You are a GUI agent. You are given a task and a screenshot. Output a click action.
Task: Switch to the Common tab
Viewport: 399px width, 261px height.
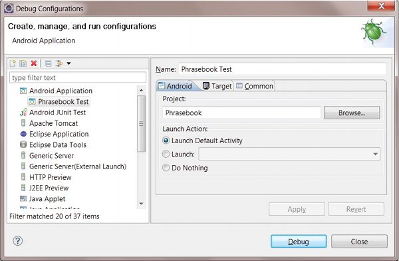tap(255, 86)
